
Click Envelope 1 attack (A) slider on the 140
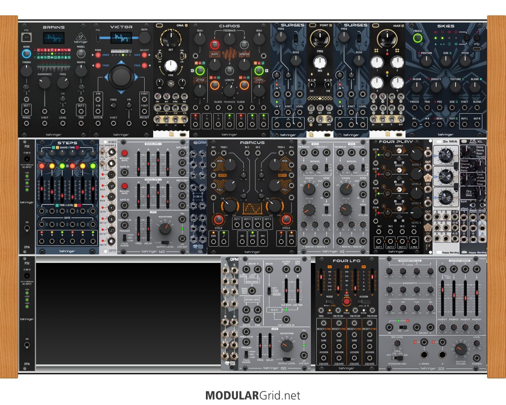[139, 163]
